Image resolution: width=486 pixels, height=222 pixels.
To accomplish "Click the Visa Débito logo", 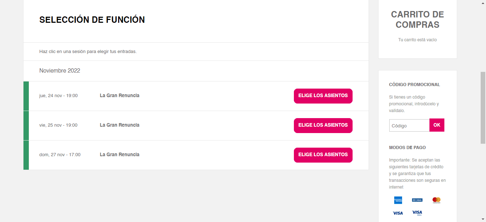I will coord(417,213).
